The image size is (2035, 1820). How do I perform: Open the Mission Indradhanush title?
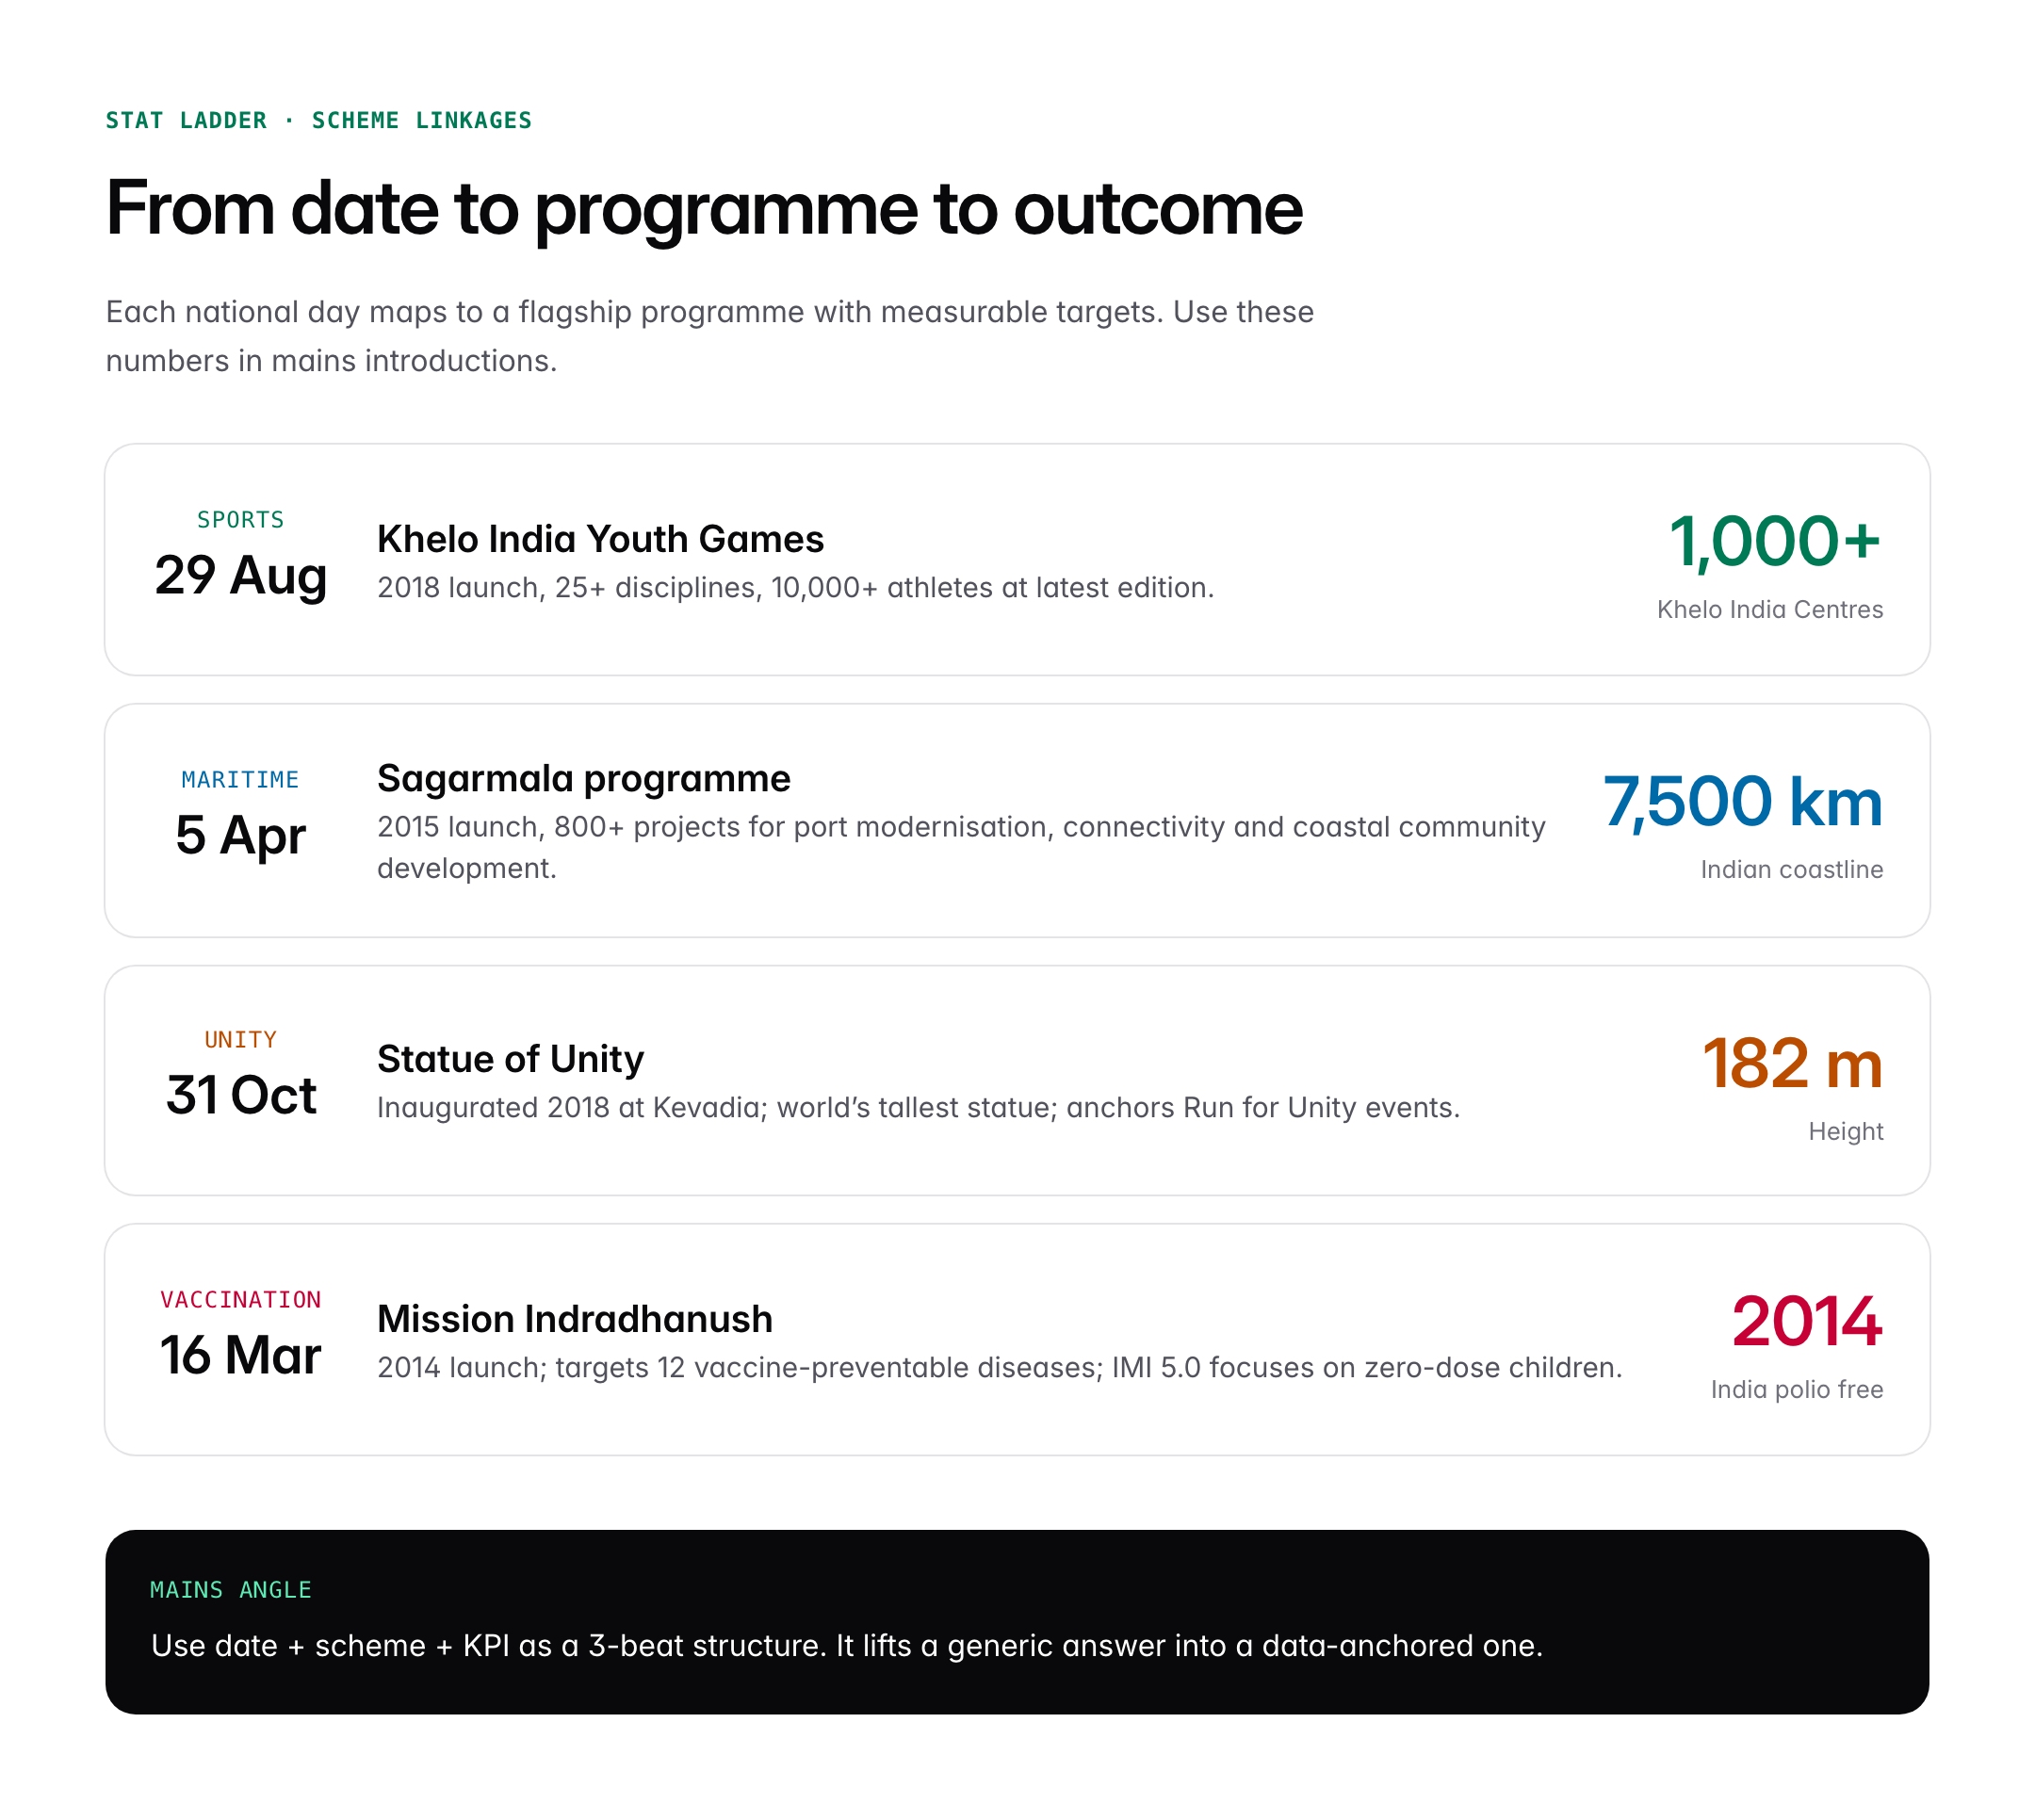coord(574,1319)
